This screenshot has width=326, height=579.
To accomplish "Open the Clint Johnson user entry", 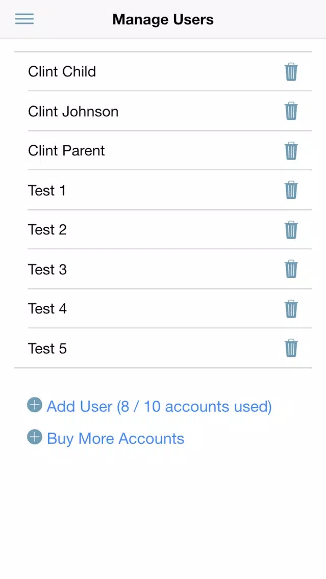I will pos(163,111).
